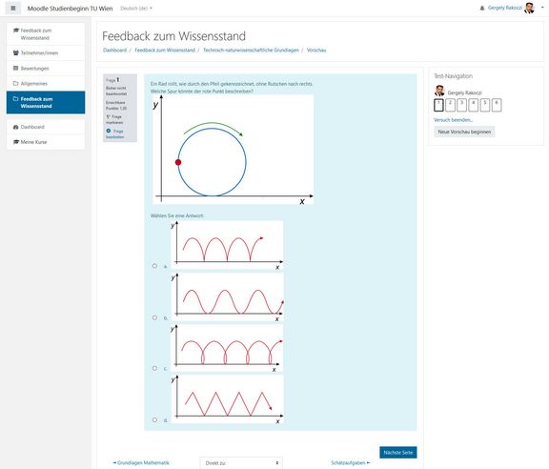Open notifications bell icon
Image resolution: width=549 pixels, height=469 pixels.
[x=482, y=8]
